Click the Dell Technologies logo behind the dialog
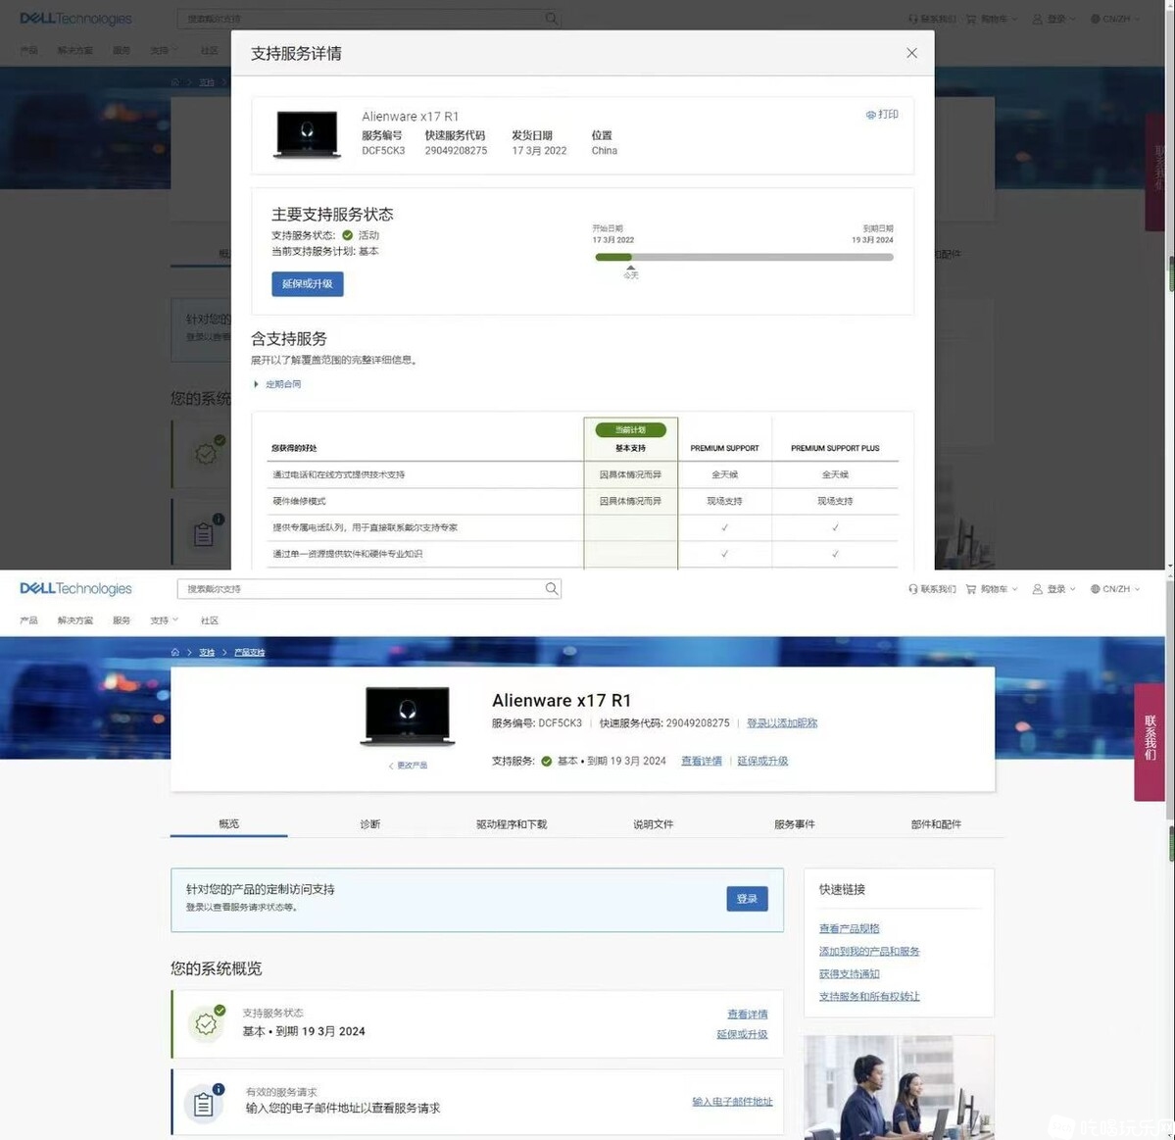This screenshot has height=1140, width=1175. tap(75, 19)
